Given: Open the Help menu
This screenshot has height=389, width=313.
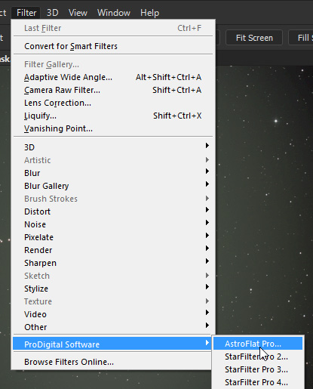Looking at the screenshot, I should [150, 13].
